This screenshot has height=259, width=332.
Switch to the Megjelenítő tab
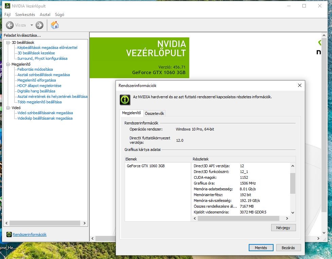coord(132,113)
